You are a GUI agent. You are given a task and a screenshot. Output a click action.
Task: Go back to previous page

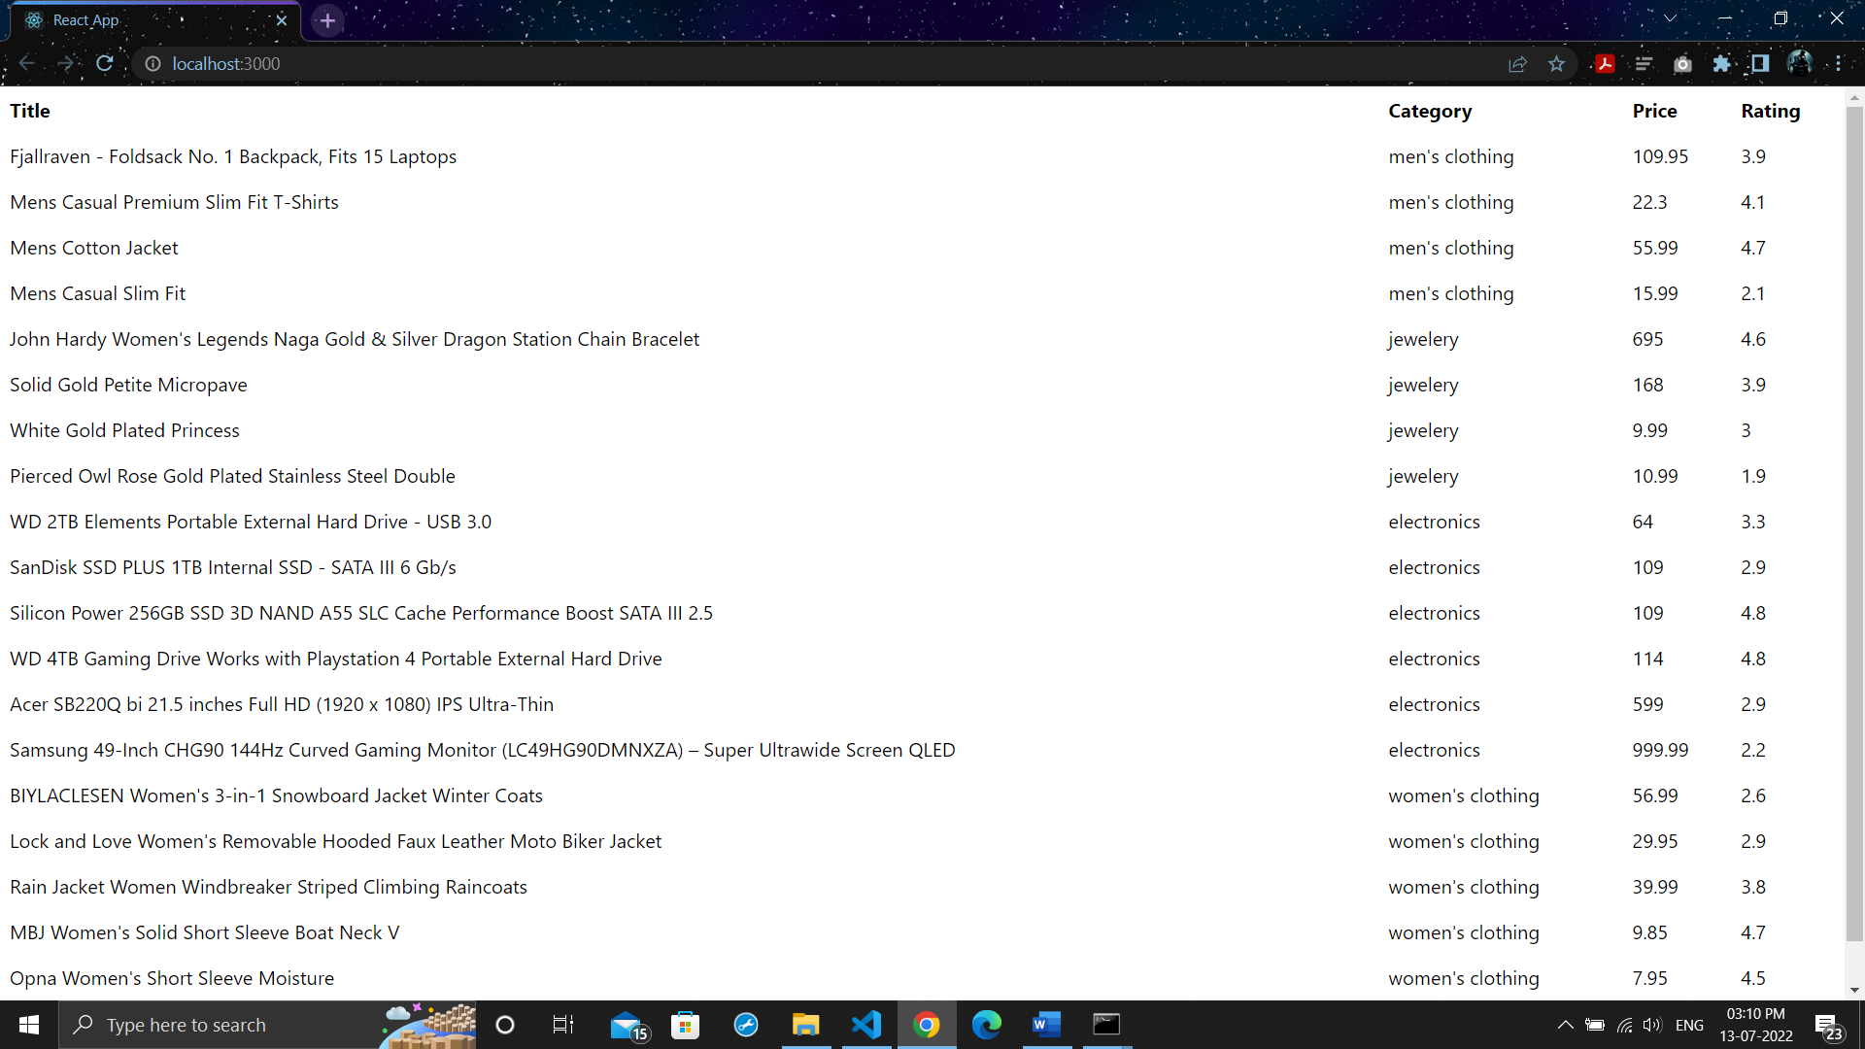tap(26, 63)
